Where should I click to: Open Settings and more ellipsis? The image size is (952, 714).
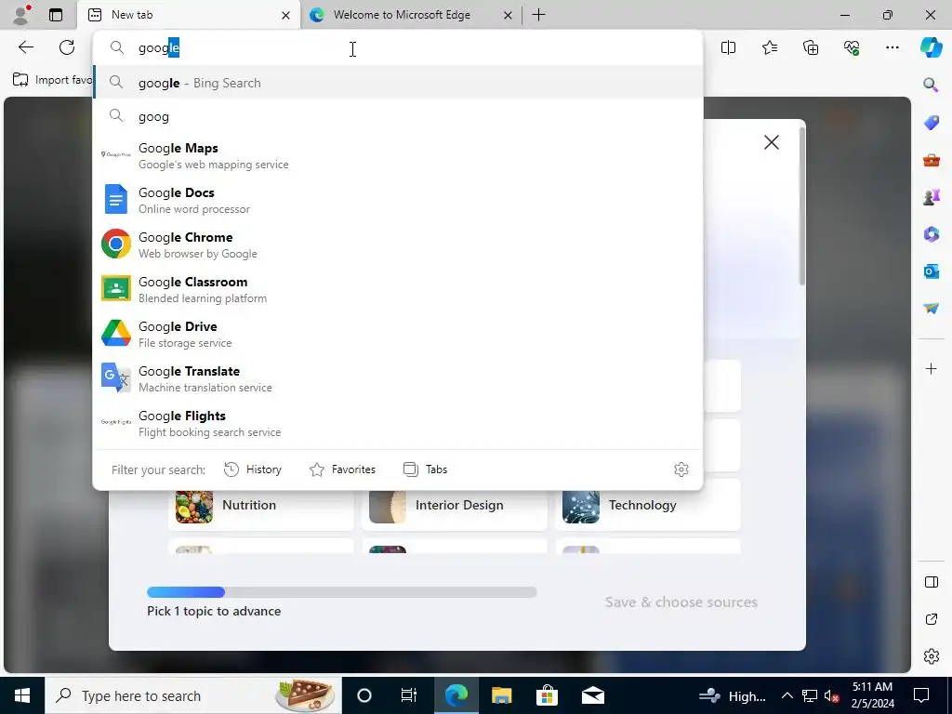tap(892, 47)
